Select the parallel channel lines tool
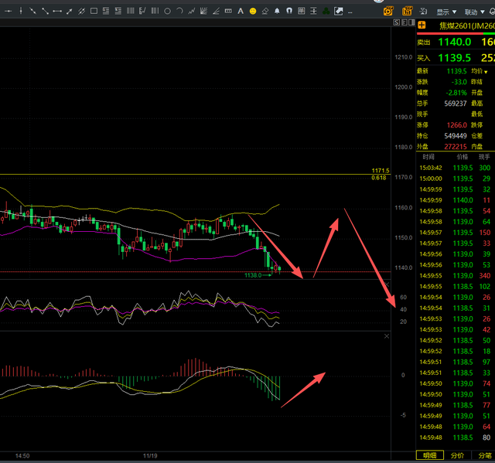The image size is (495, 463). [81, 12]
